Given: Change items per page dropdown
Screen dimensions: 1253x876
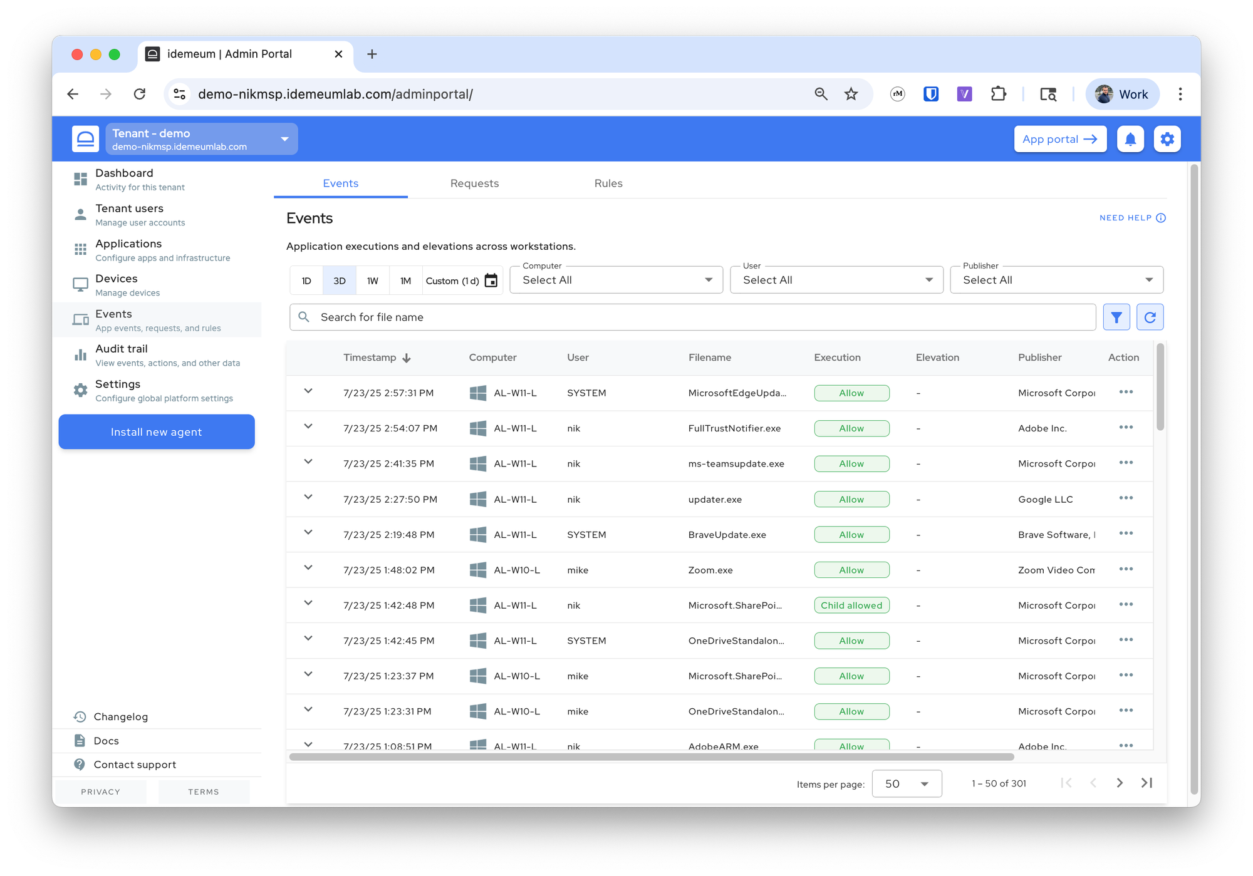Looking at the screenshot, I should (x=907, y=783).
